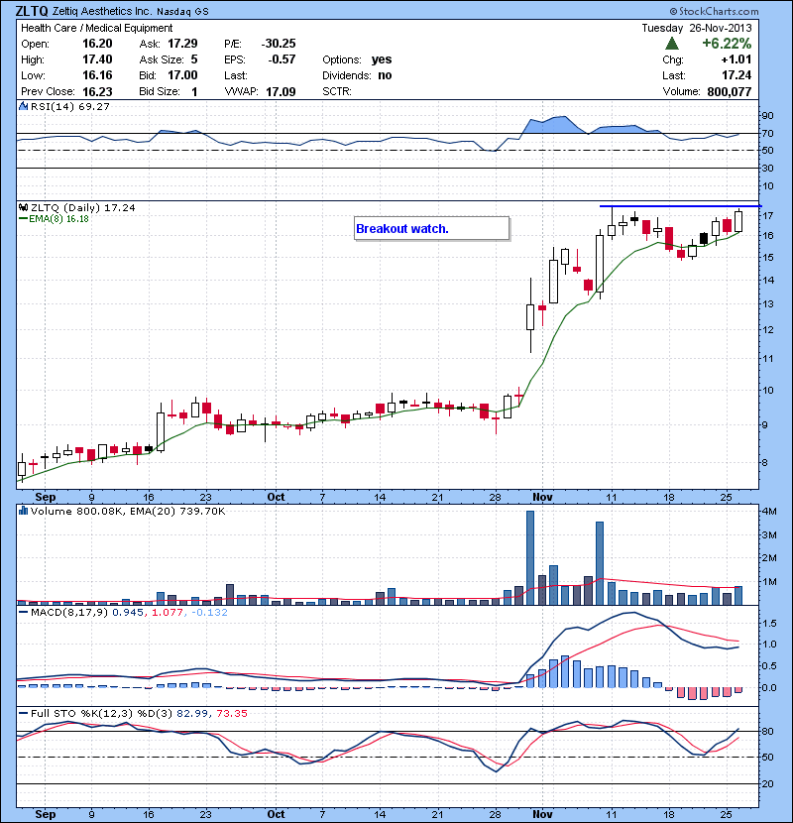Select the MACD value 0.945
The width and height of the screenshot is (793, 823).
[128, 612]
